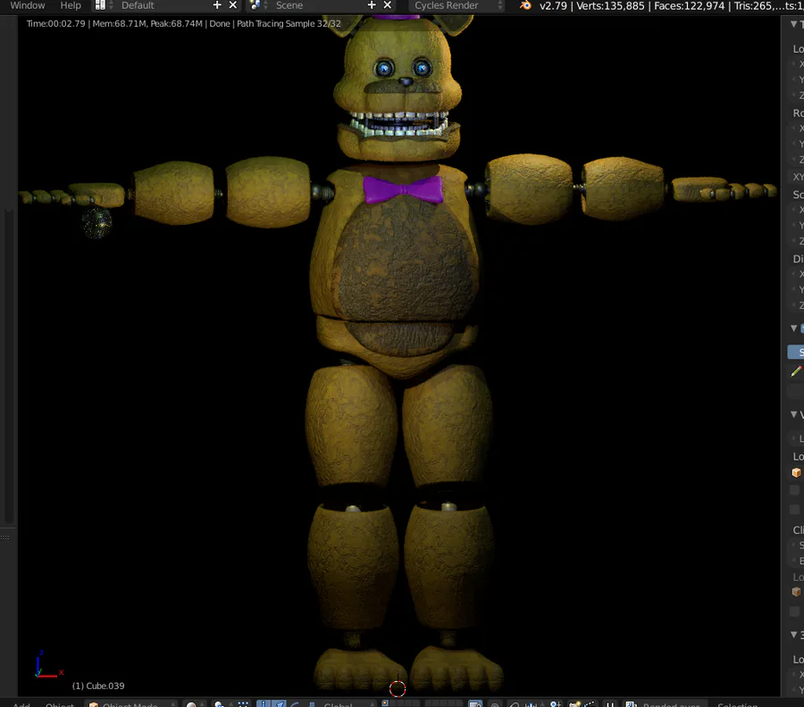Click the (1) Cube.039 object label
The width and height of the screenshot is (804, 707).
pyautogui.click(x=98, y=686)
